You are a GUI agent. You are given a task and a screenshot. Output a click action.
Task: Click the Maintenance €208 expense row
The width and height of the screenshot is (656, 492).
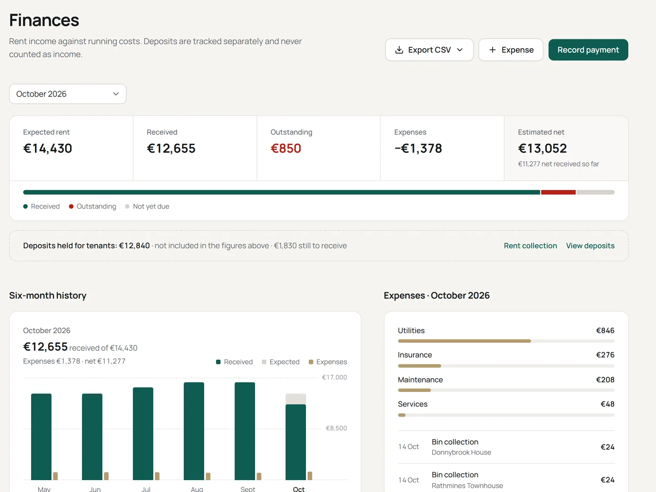pos(506,384)
